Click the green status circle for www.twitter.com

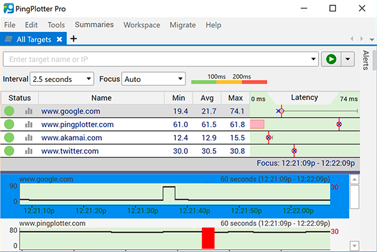pos(9,151)
